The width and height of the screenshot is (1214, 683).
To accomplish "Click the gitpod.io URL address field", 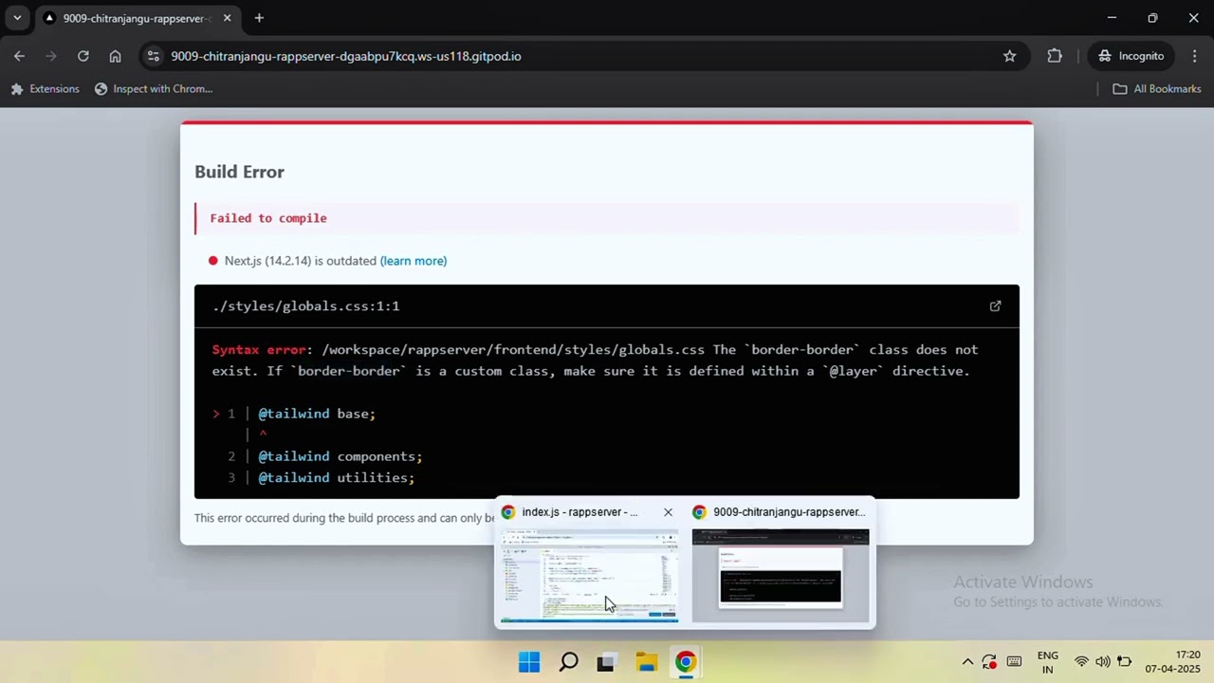I will 346,56.
